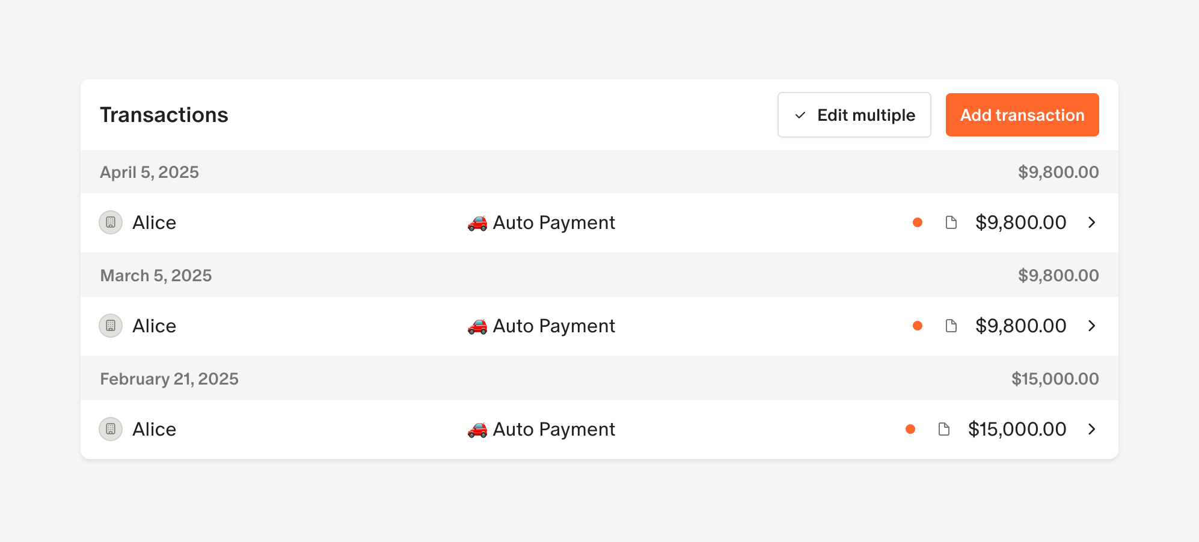Click the orange status dot on March 5 transaction
Image resolution: width=1199 pixels, height=542 pixels.
tap(918, 326)
